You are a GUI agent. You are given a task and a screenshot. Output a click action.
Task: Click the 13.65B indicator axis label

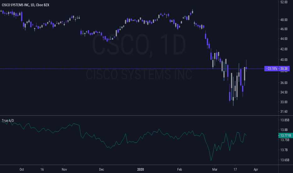coord(285,160)
